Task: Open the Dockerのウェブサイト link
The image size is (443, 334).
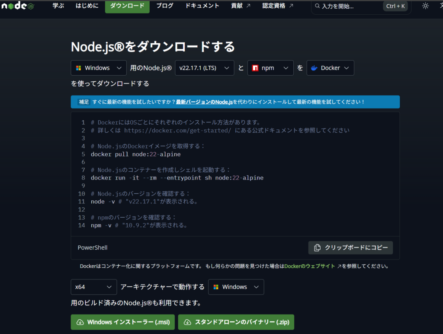Action: [x=310, y=266]
